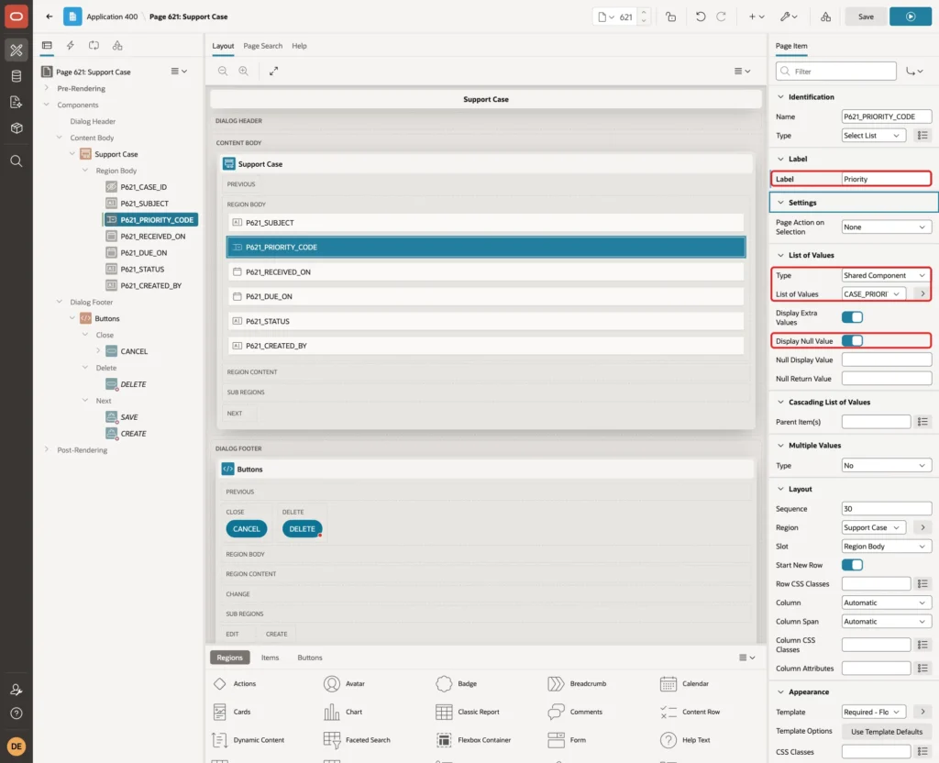Switch to the Page Search tab
This screenshot has height=763, width=939.
click(262, 46)
